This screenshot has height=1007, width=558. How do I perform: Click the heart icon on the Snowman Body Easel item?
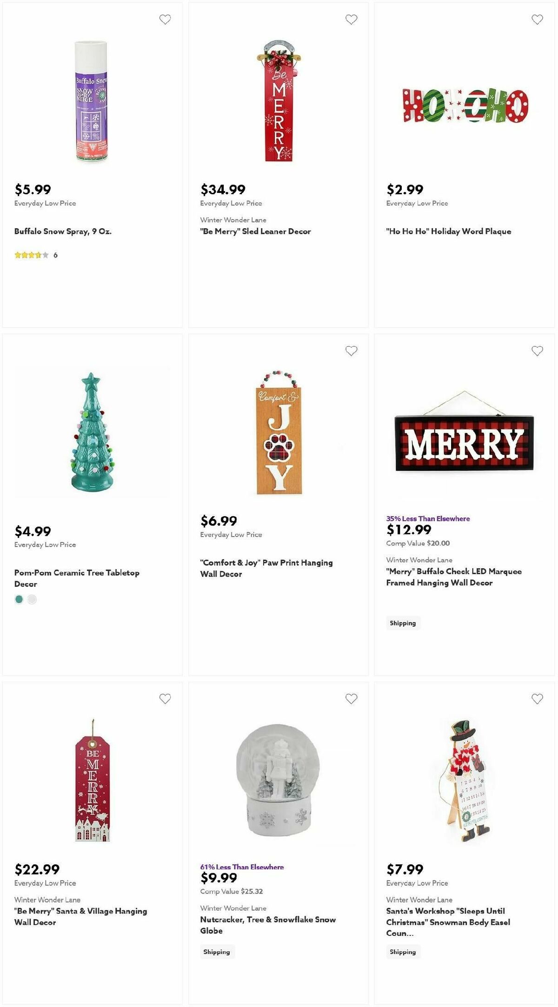(537, 699)
